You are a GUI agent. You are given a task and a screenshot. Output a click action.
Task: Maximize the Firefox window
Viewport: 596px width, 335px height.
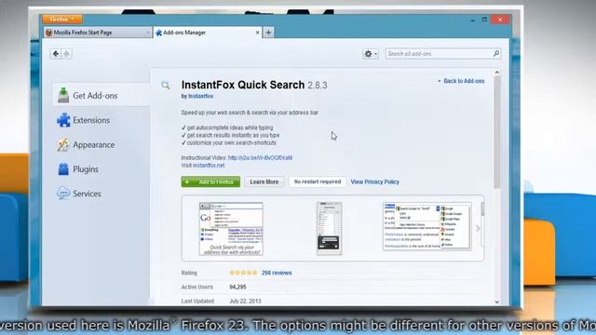[x=484, y=19]
